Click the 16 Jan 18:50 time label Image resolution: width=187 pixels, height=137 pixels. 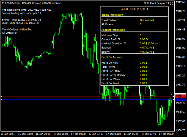25,134
